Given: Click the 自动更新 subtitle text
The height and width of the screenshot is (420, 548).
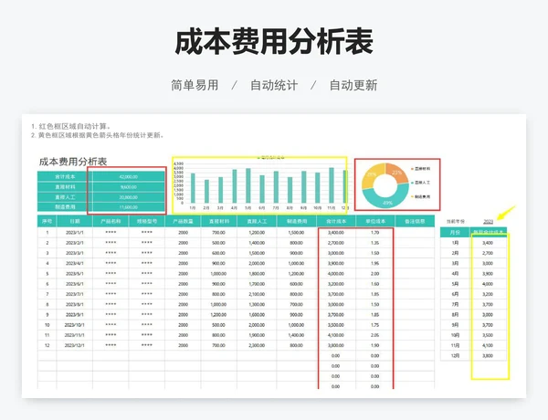Looking at the screenshot, I should coord(353,85).
